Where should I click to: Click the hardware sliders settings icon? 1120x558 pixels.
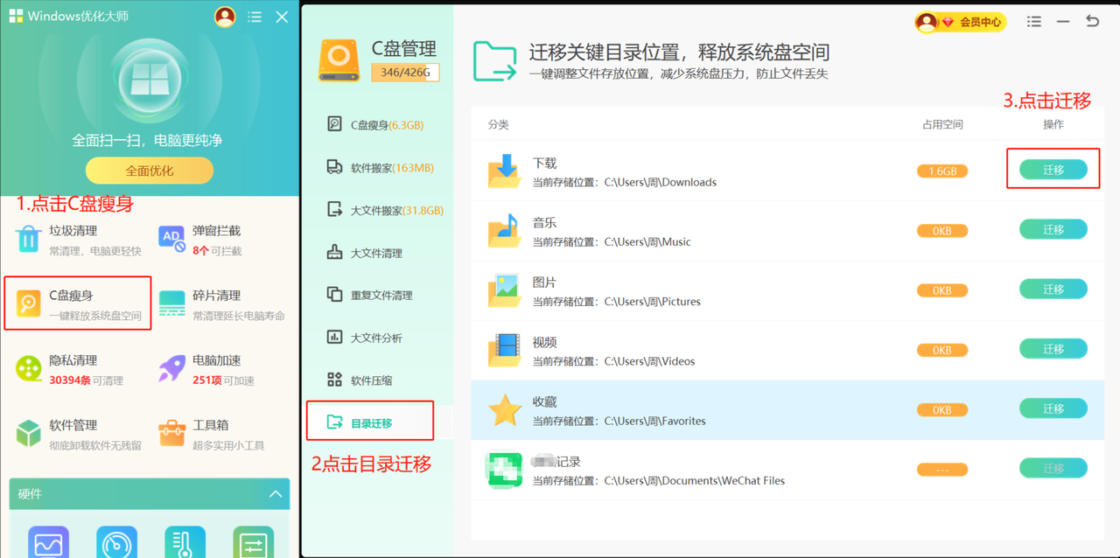(x=254, y=541)
